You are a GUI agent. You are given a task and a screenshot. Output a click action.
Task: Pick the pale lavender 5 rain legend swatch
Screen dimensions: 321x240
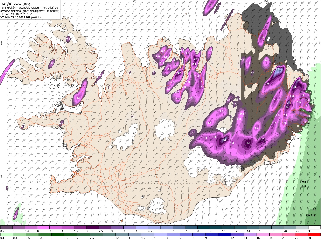tap(160, 234)
